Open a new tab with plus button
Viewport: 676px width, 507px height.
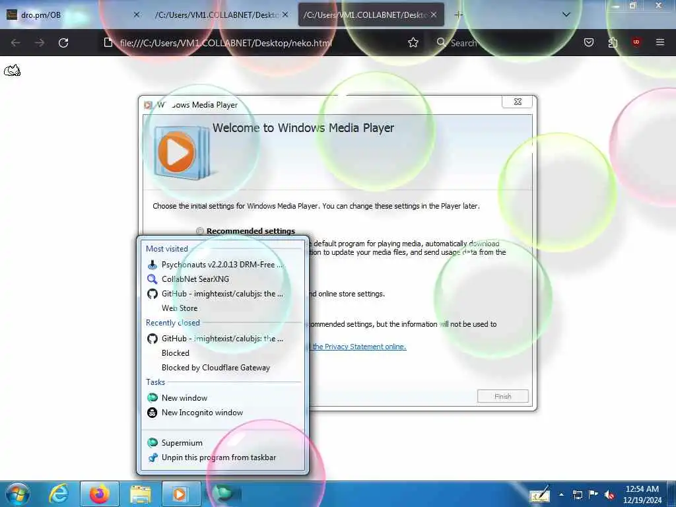tap(458, 15)
